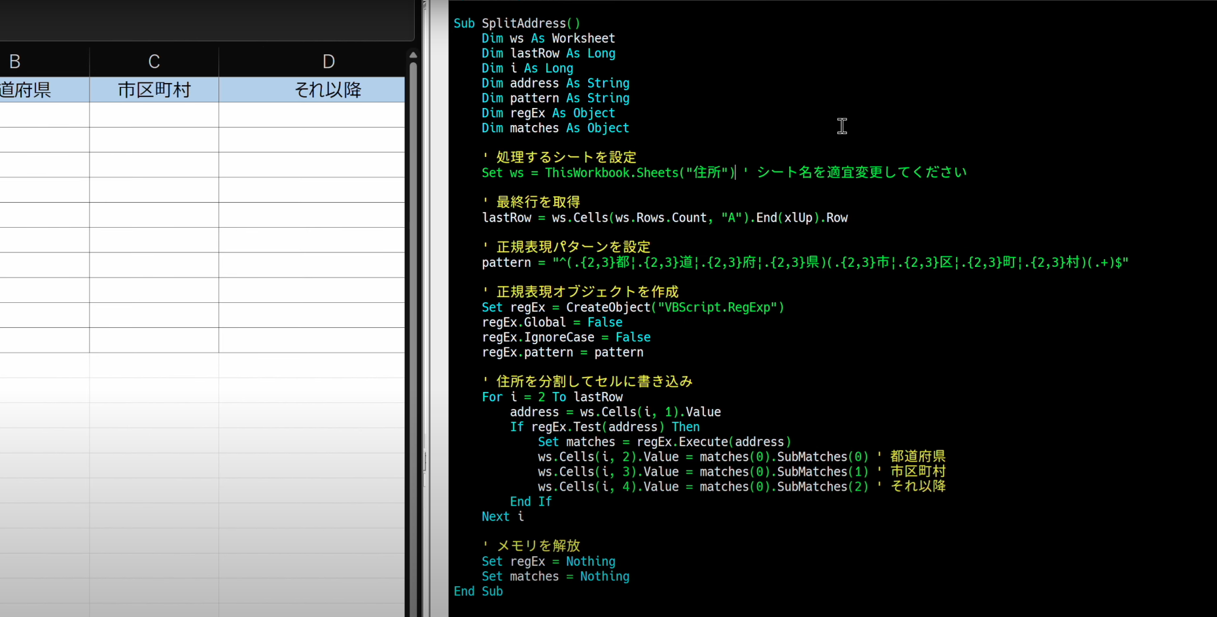Click the 正規表現パターンを設定 comment
Image resolution: width=1217 pixels, height=617 pixels.
point(567,247)
